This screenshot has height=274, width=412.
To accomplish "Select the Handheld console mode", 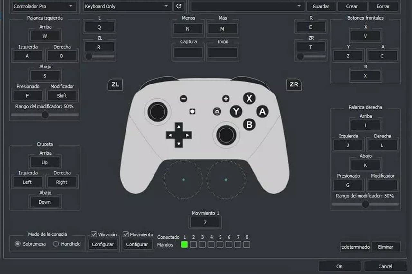I will (56, 244).
